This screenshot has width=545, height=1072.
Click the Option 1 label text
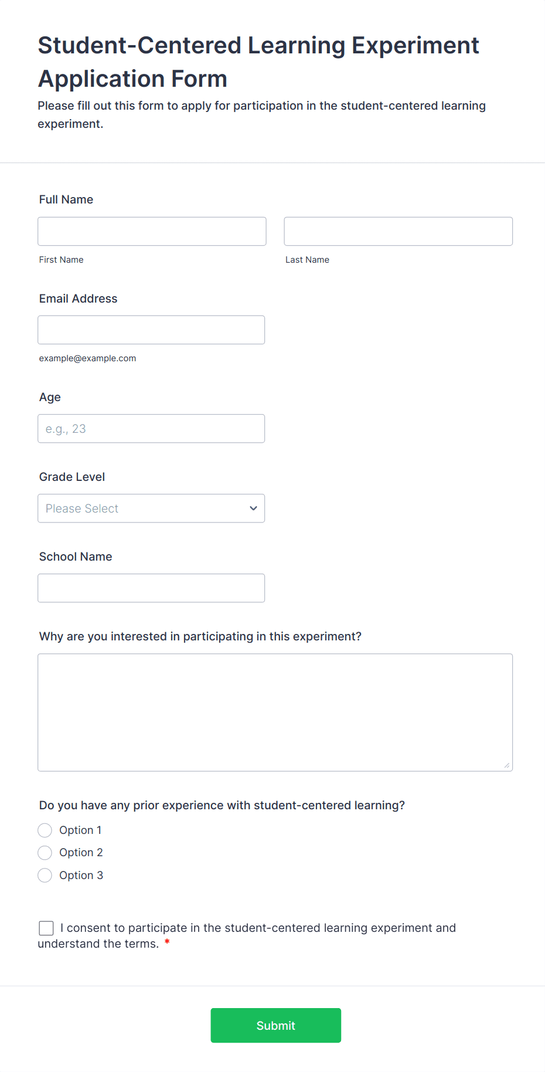(80, 830)
